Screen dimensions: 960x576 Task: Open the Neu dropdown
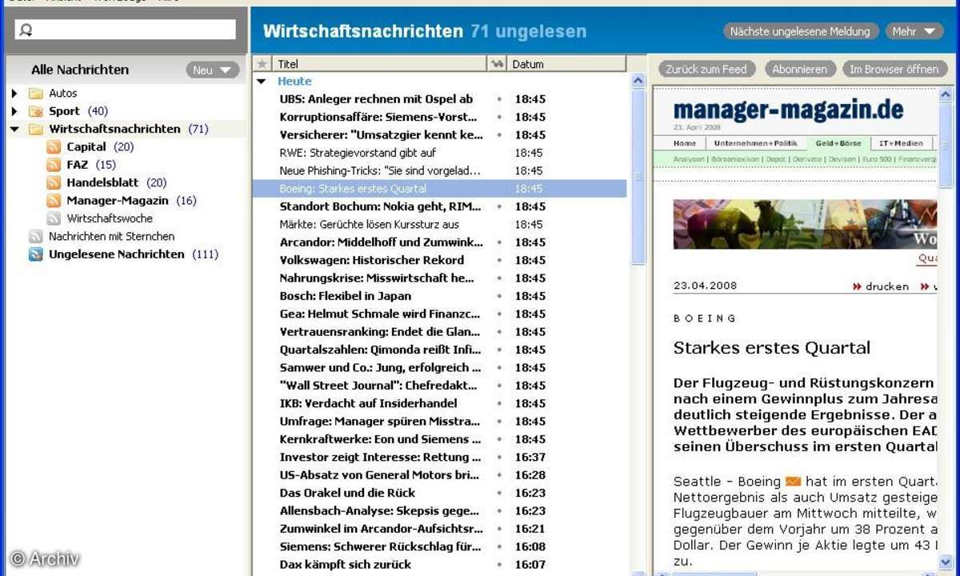[213, 70]
